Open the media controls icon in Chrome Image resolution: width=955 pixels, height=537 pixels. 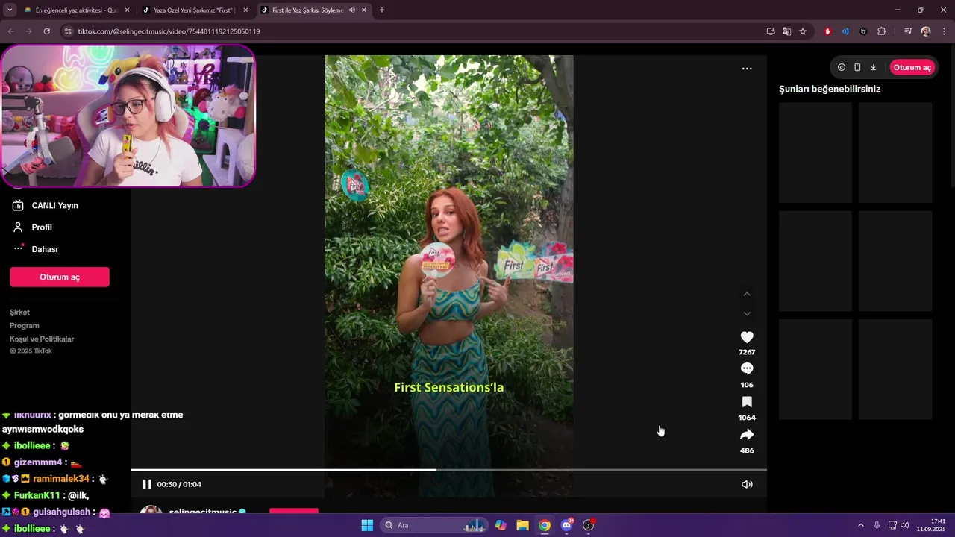tap(908, 31)
